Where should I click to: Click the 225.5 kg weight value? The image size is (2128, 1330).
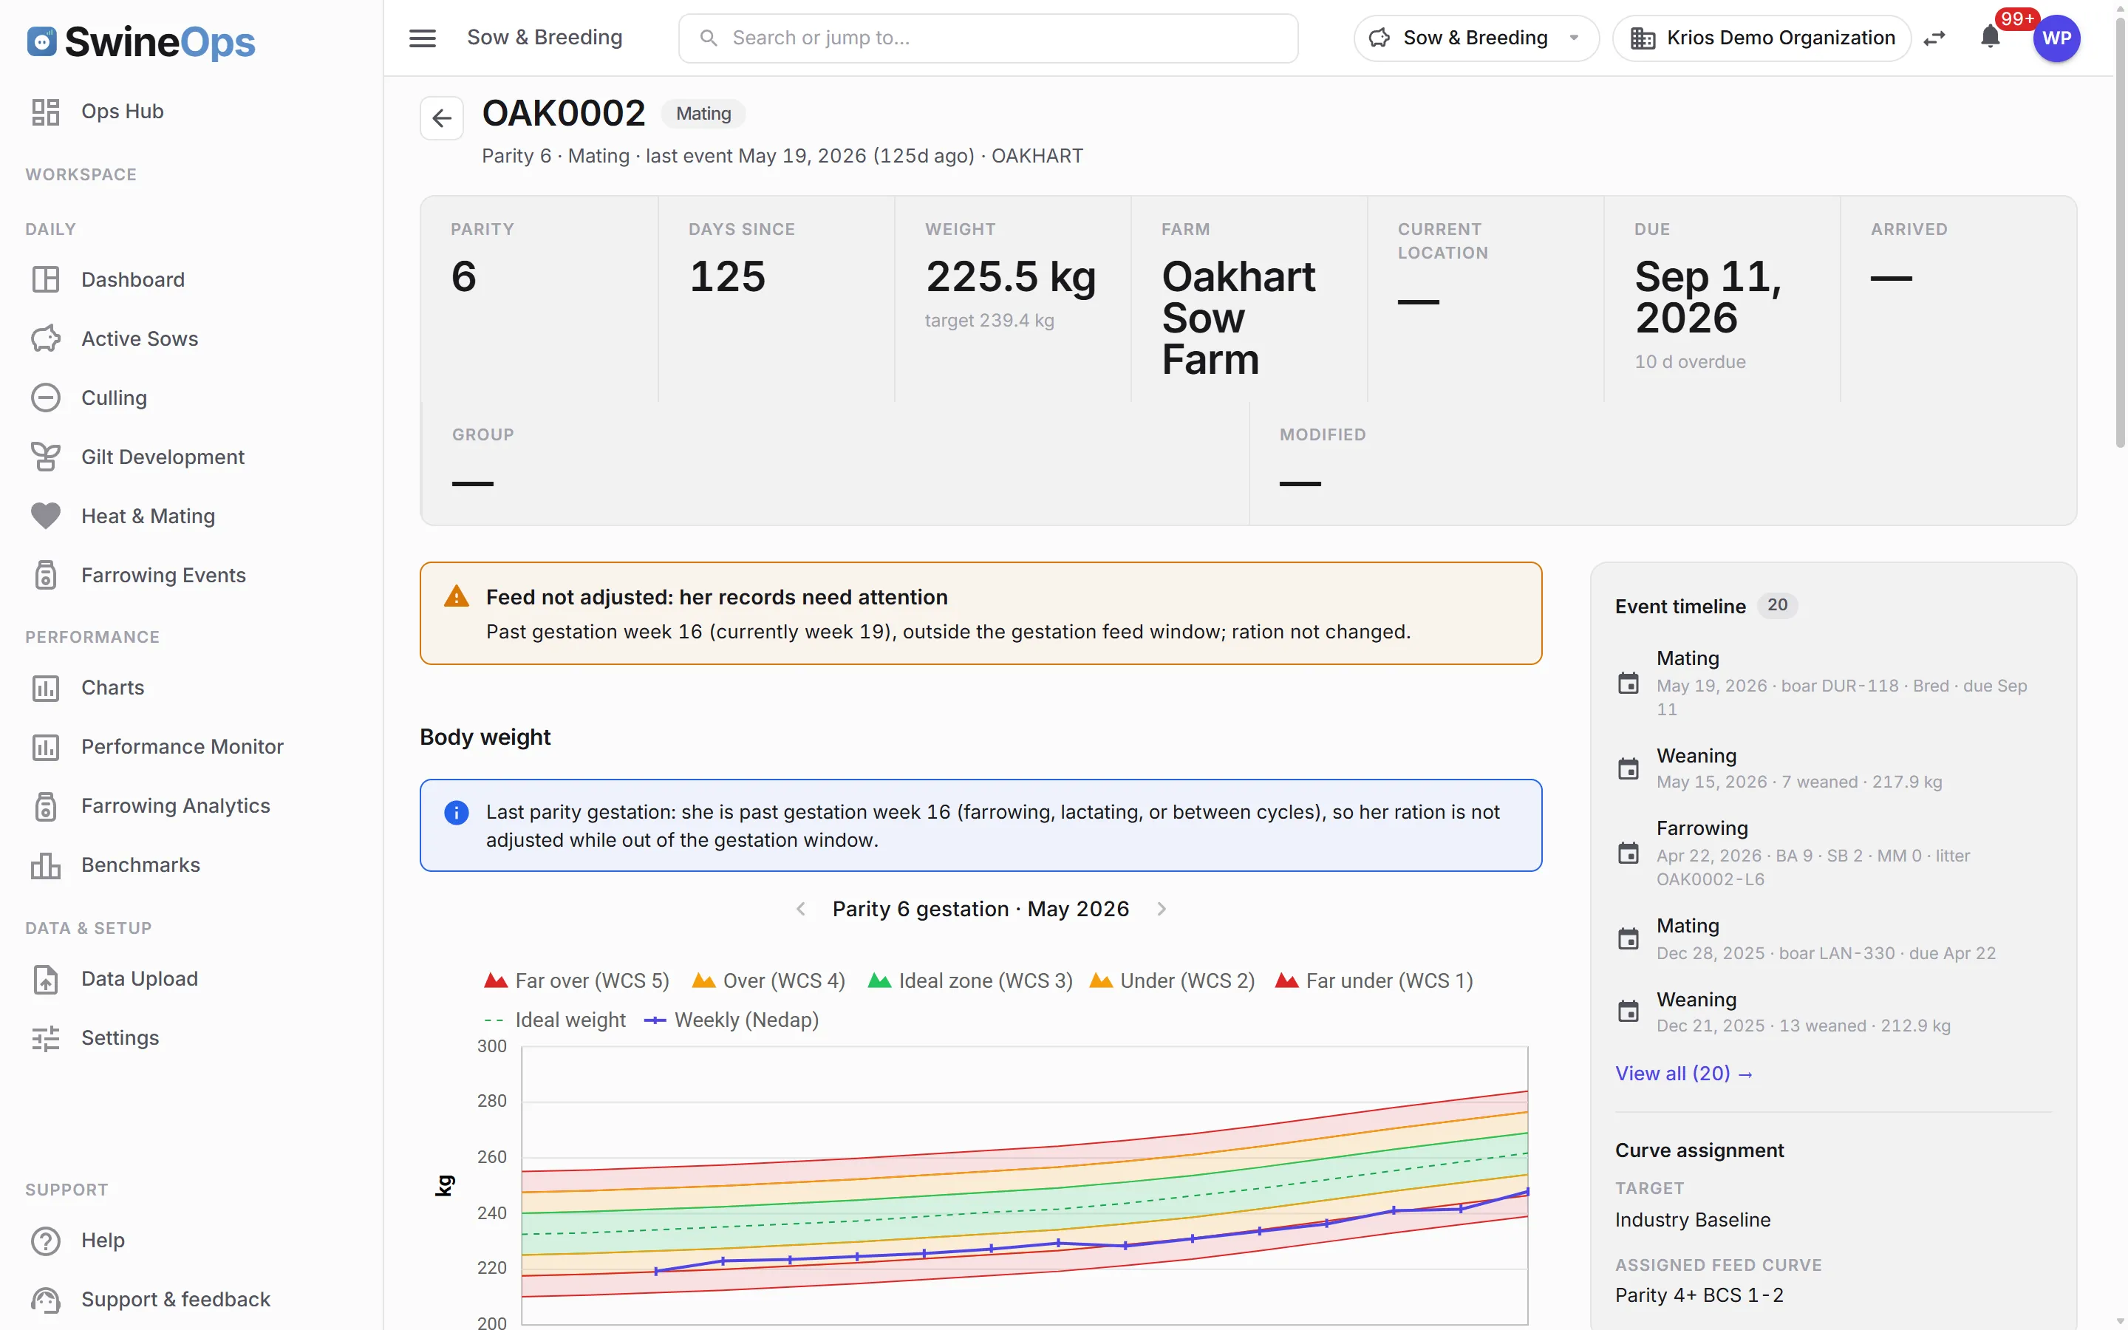click(1010, 276)
